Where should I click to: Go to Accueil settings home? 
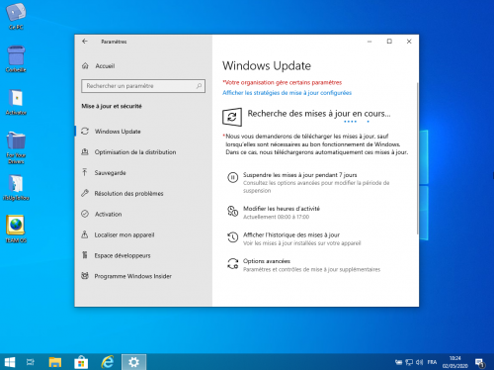(105, 66)
